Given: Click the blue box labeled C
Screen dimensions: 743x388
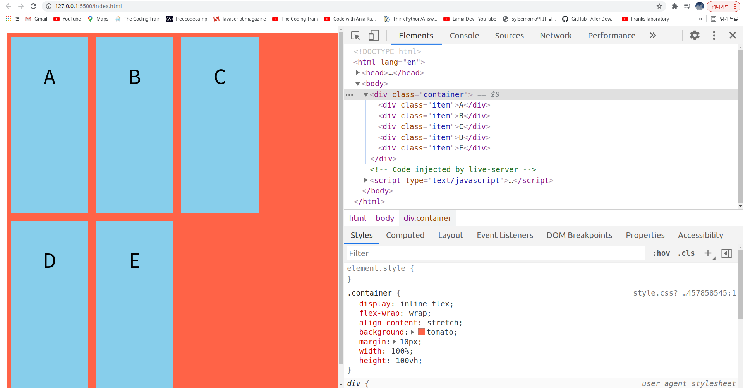Looking at the screenshot, I should [220, 125].
